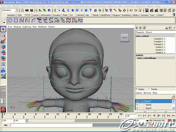Go to start of playback range
The width and height of the screenshot is (176, 132).
point(139,116)
